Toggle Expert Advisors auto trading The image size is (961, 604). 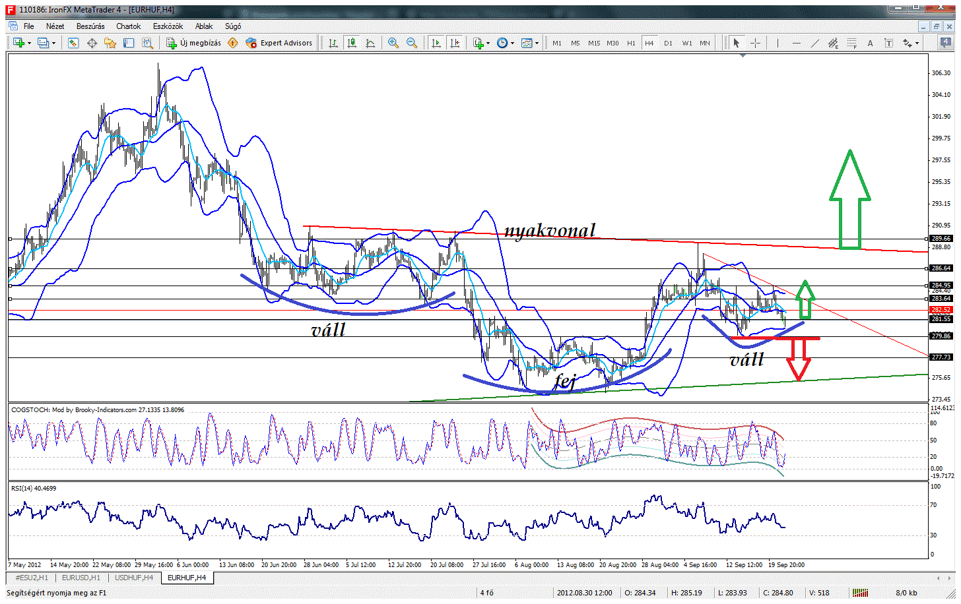pos(279,43)
